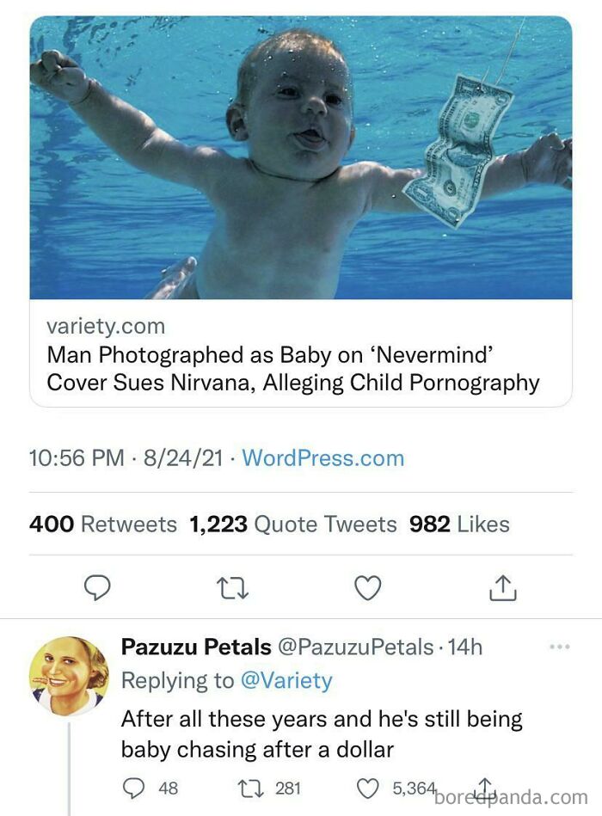Open more options menu on reply

pyautogui.click(x=559, y=647)
